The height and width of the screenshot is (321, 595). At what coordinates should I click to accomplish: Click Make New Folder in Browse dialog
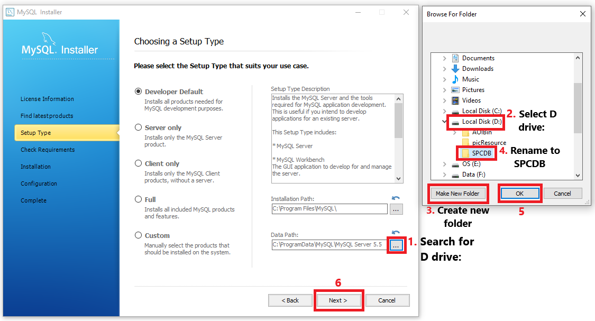click(x=457, y=194)
